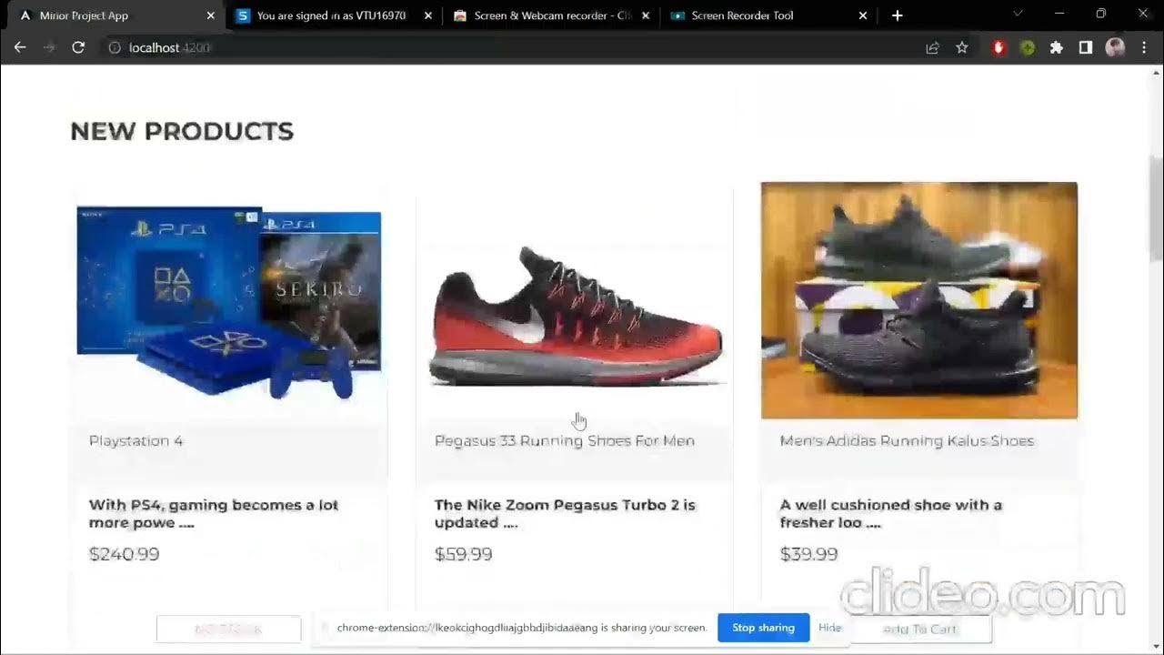Click the Add To Cart button for Adidas shoes
The height and width of the screenshot is (655, 1164).
coord(919,629)
